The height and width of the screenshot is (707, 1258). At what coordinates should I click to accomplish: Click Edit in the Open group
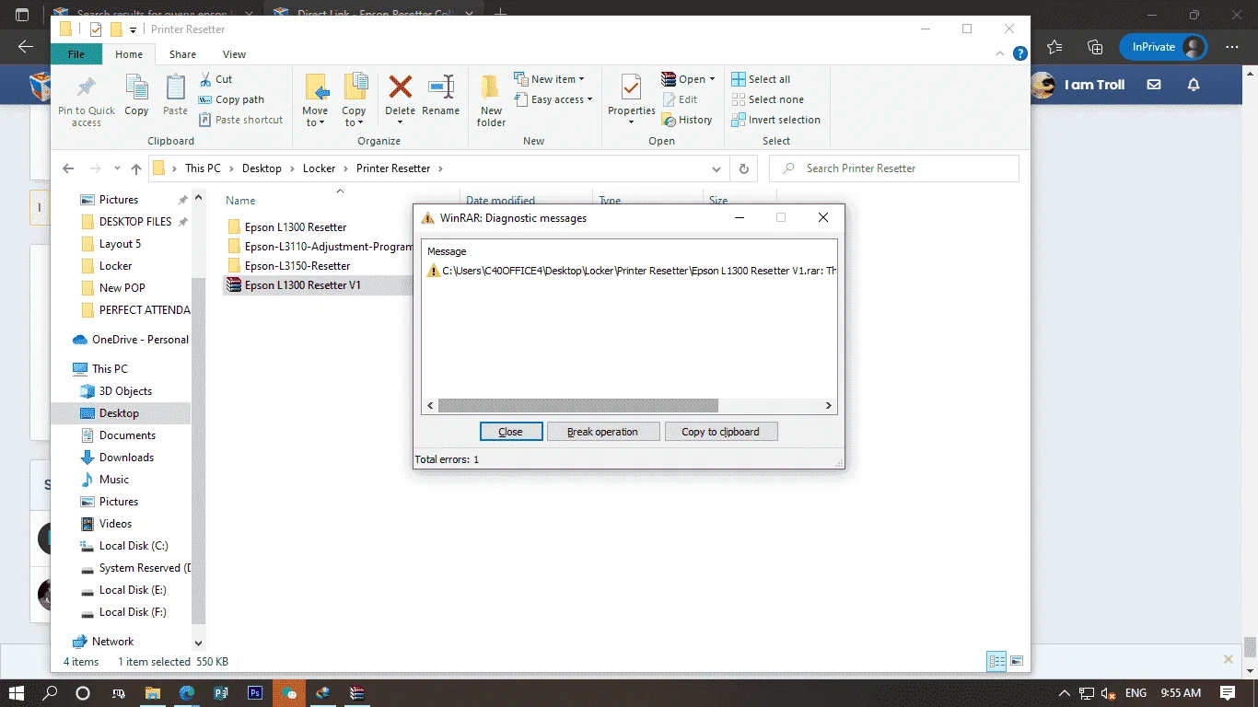coord(680,99)
